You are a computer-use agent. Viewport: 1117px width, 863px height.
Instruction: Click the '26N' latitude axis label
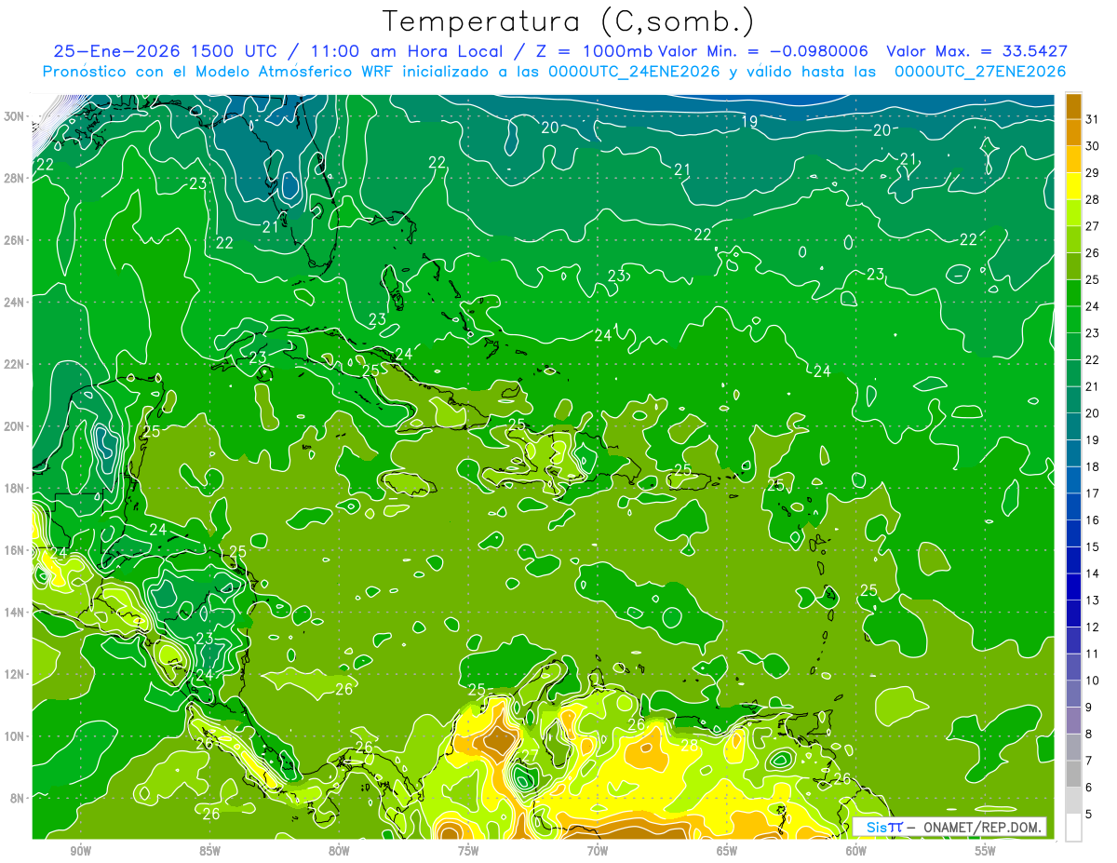click(15, 240)
